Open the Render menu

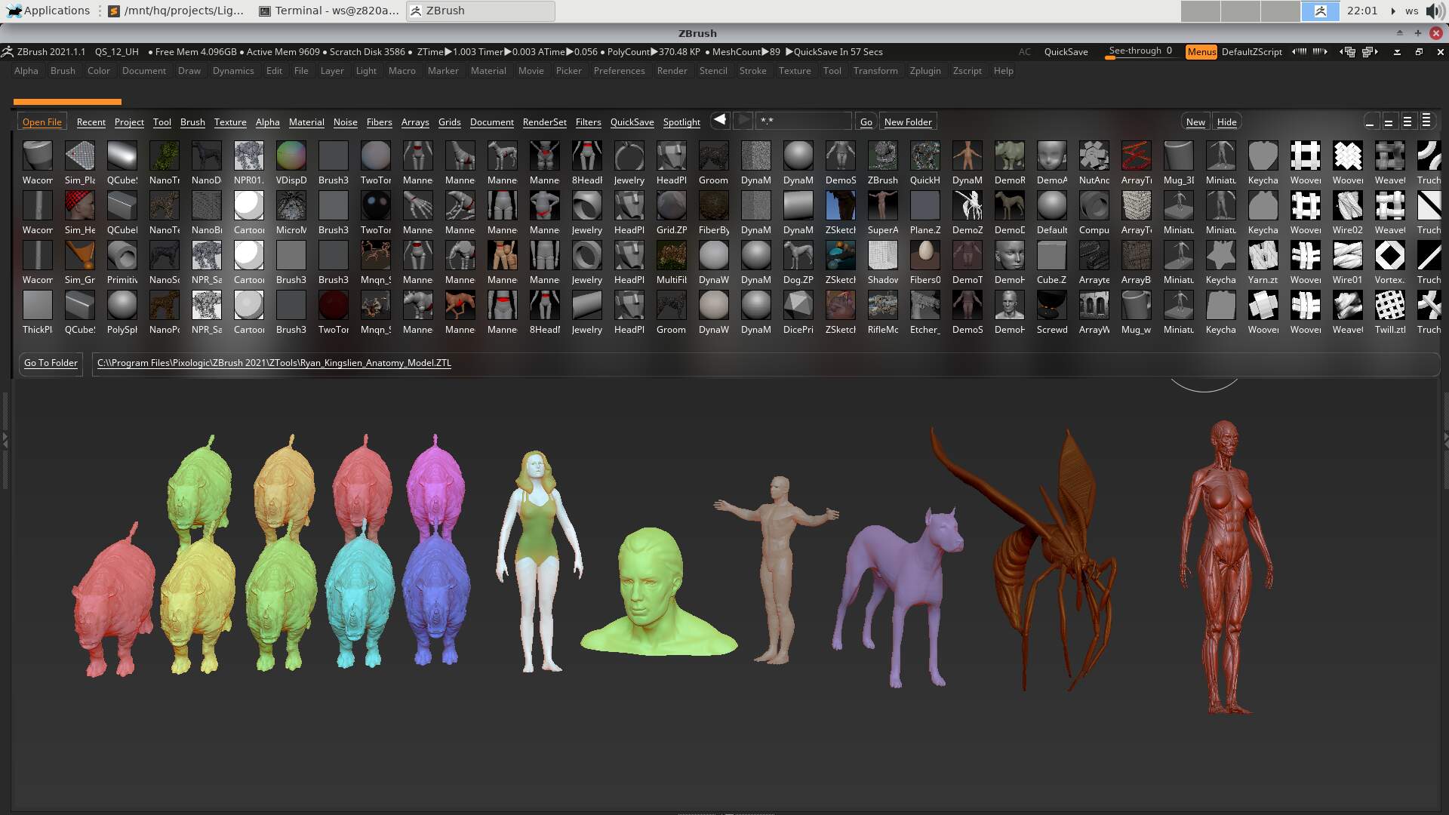tap(672, 71)
